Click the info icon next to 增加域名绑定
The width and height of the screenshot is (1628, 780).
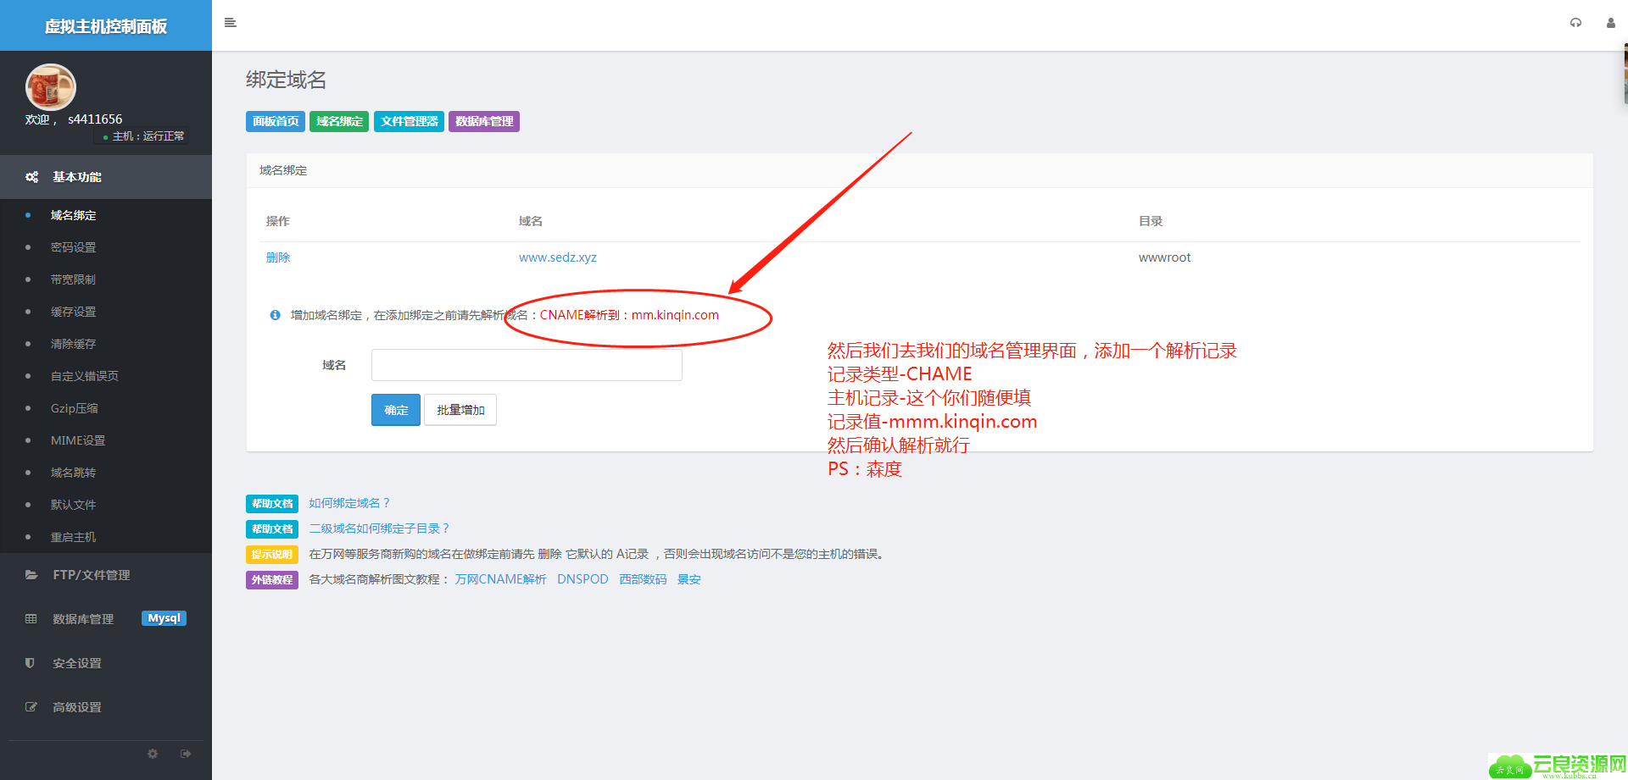point(275,315)
